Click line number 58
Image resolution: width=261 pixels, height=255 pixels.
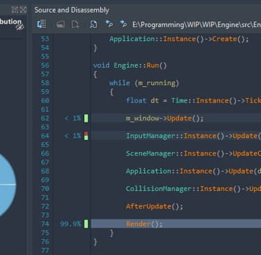coord(45,83)
